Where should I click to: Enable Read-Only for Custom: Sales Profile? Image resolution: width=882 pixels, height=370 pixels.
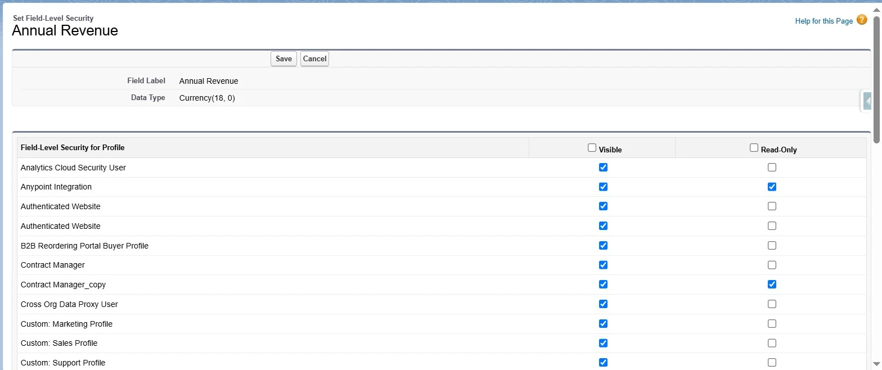click(772, 343)
